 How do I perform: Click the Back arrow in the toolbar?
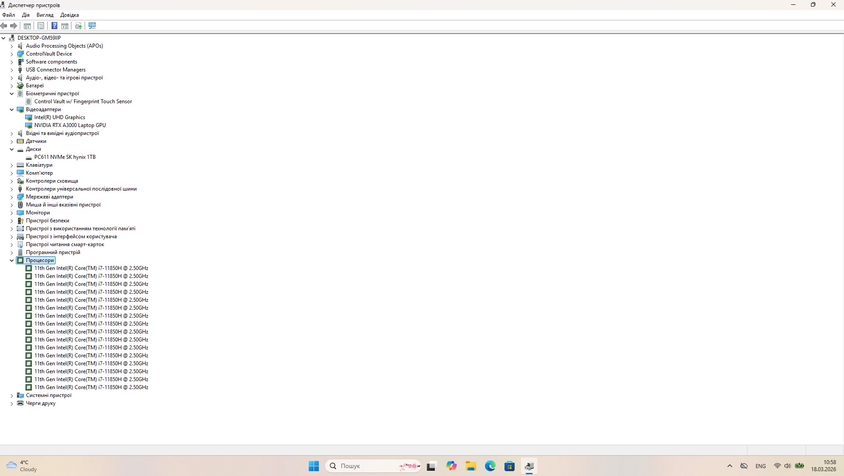(4, 26)
